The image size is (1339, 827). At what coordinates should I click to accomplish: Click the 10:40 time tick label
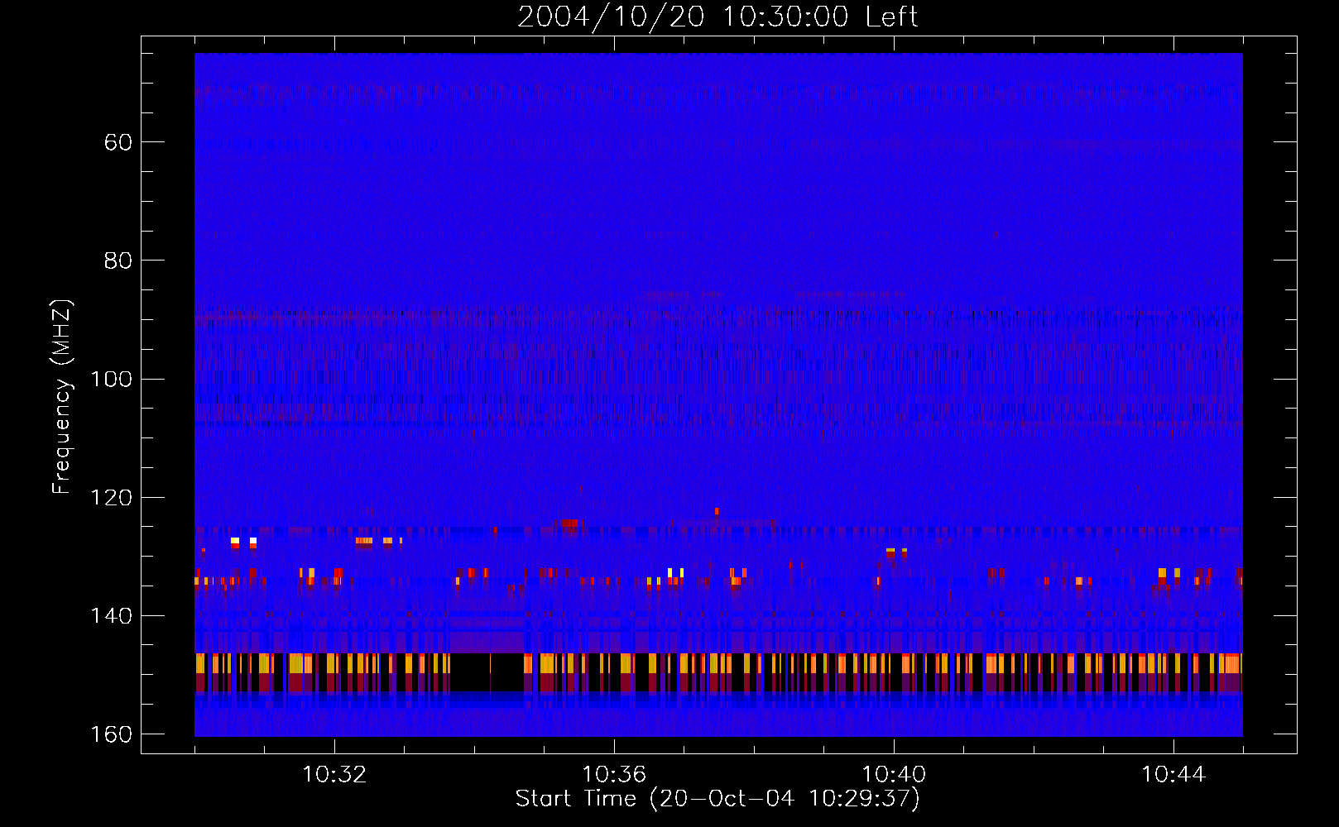[x=894, y=775]
